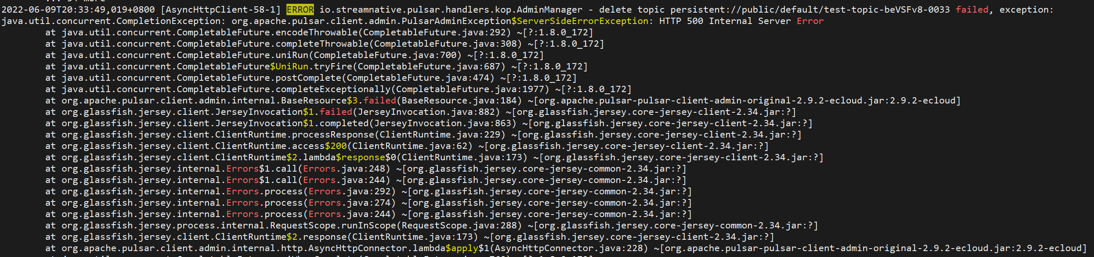Click the [AsyncHttpClient-58-1] thread name
The width and height of the screenshot is (1094, 257).
tap(221, 9)
